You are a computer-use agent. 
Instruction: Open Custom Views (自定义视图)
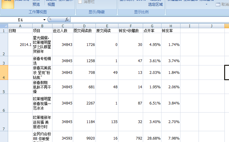51,4
